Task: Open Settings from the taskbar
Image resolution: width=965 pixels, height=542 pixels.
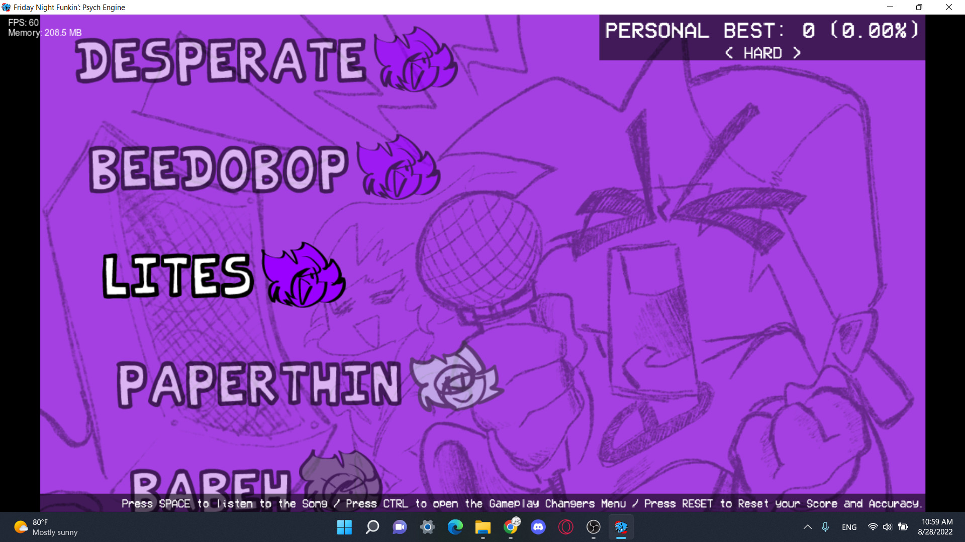Action: (427, 527)
